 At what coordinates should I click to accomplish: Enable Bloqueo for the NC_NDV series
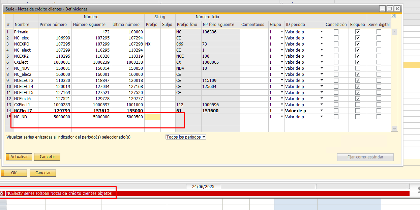coord(358,68)
